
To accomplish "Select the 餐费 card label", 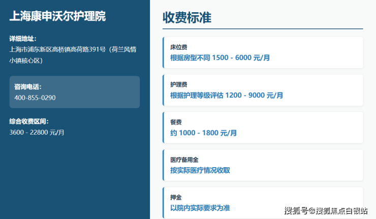I will (176, 122).
